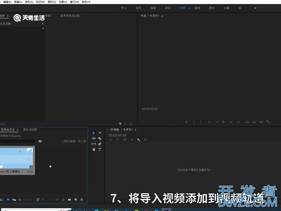This screenshot has width=281, height=211.
Task: Click search field in project panel
Action: [17, 141]
